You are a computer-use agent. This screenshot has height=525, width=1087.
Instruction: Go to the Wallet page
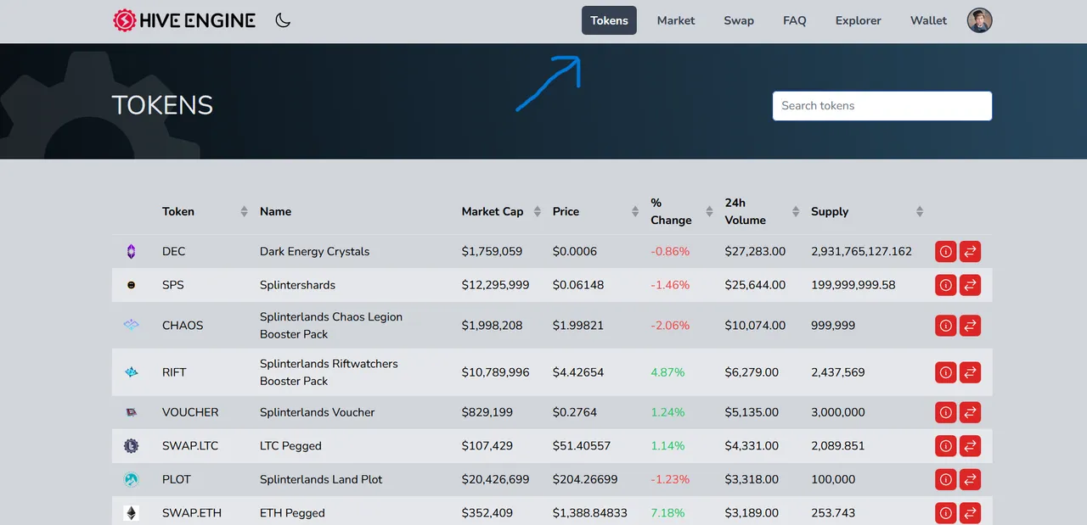pyautogui.click(x=928, y=20)
